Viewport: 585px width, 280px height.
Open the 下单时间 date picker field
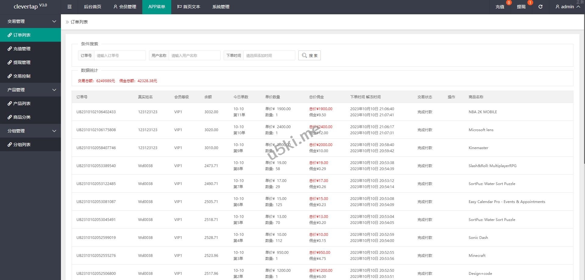269,55
